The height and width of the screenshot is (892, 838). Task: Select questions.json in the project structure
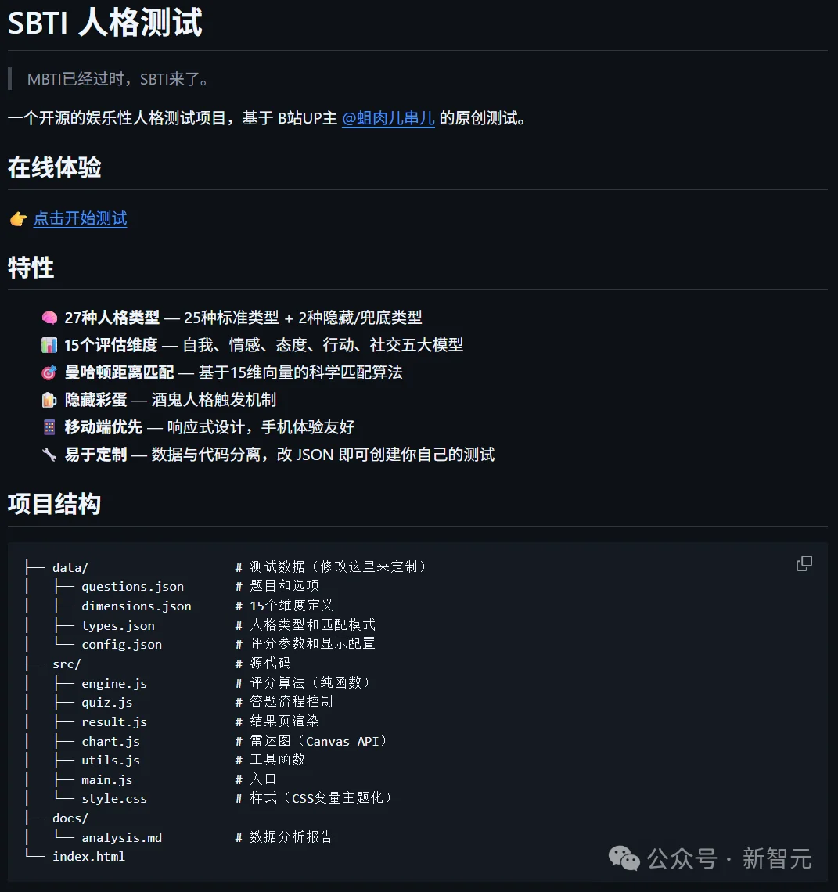132,586
